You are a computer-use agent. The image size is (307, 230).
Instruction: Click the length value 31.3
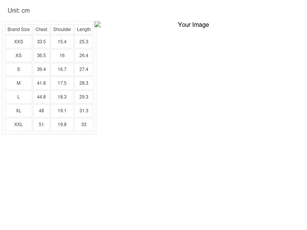click(84, 111)
